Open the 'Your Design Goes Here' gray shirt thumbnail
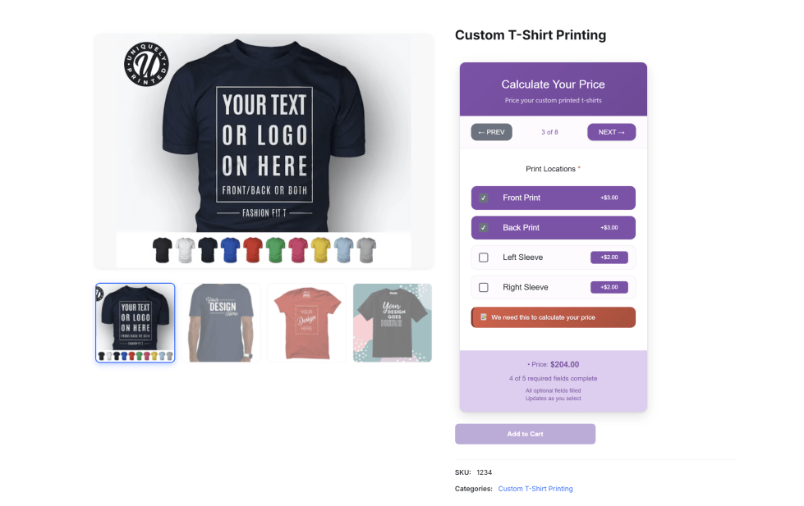The image size is (804, 506). (392, 322)
